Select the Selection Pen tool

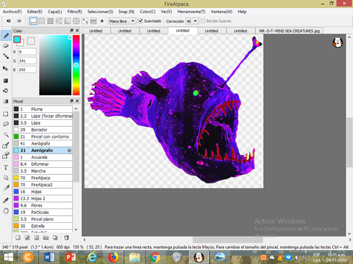tap(6, 145)
